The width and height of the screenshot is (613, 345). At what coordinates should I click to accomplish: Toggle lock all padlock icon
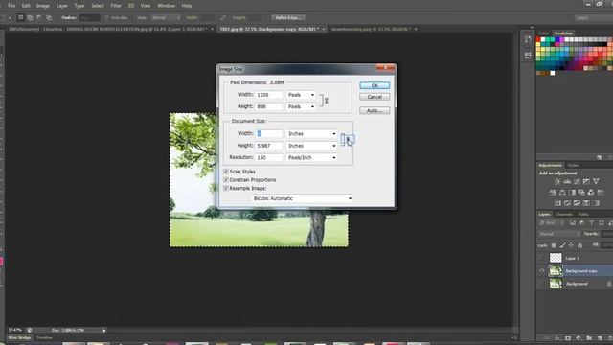(x=579, y=245)
